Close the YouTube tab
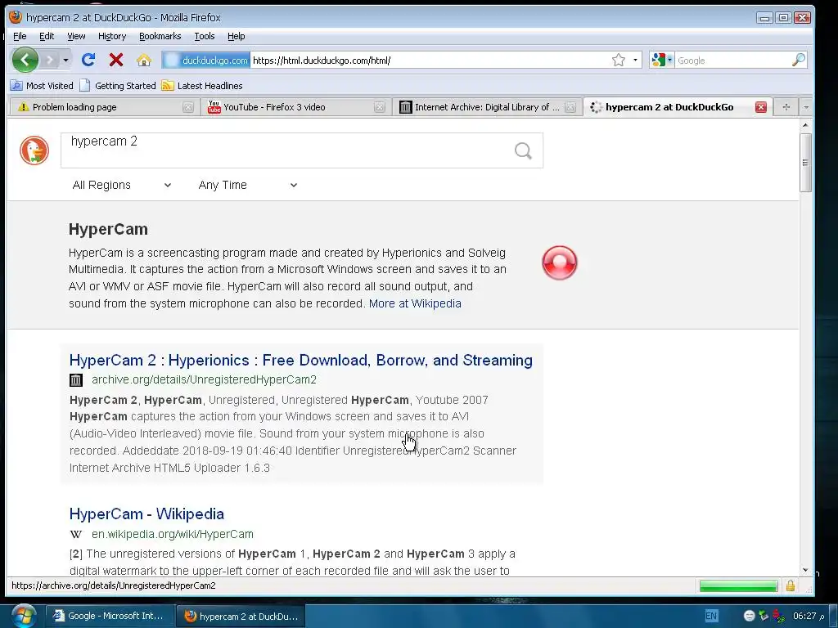 coord(380,107)
